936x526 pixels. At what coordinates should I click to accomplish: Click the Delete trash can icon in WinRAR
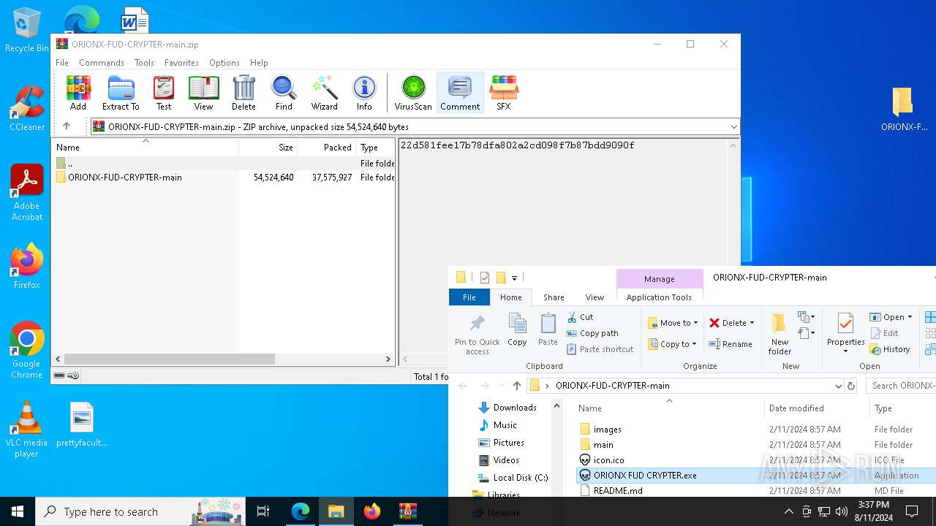[244, 93]
